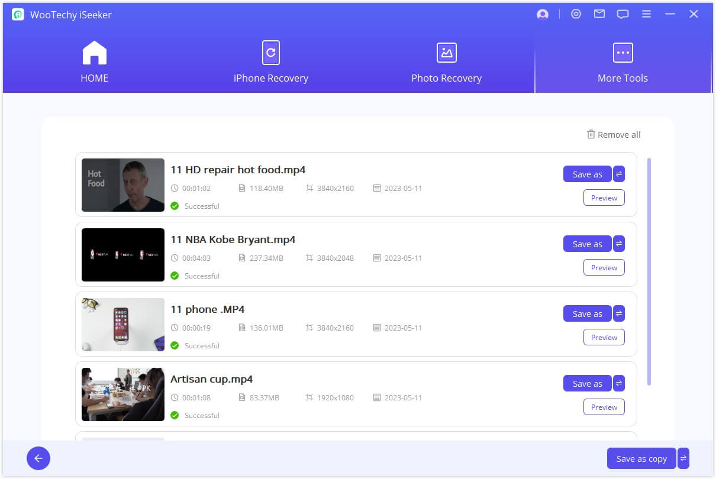Expand swap options beside Kobe Bryant Save as
The image size is (716, 479).
(619, 244)
